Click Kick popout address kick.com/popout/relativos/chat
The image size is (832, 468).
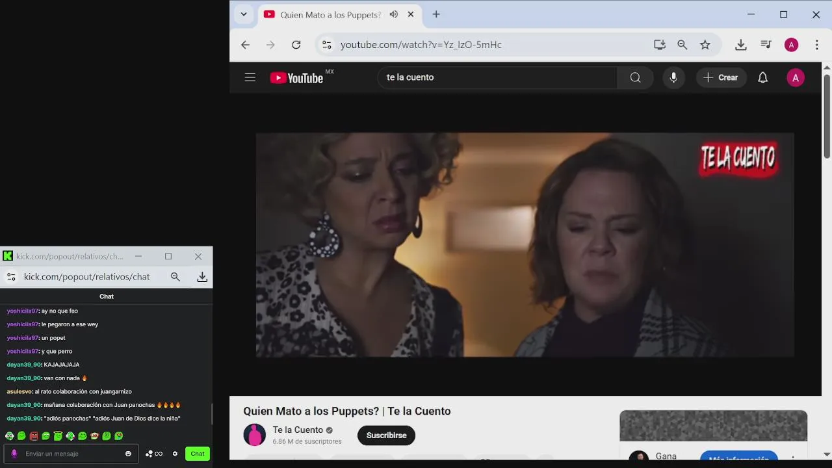click(x=87, y=277)
